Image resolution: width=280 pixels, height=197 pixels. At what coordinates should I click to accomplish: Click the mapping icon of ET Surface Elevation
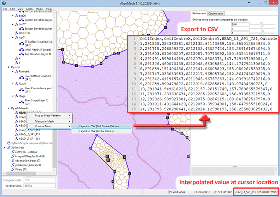[22, 43]
